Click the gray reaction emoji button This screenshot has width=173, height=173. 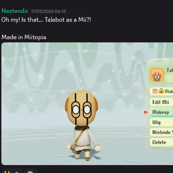coord(30,172)
